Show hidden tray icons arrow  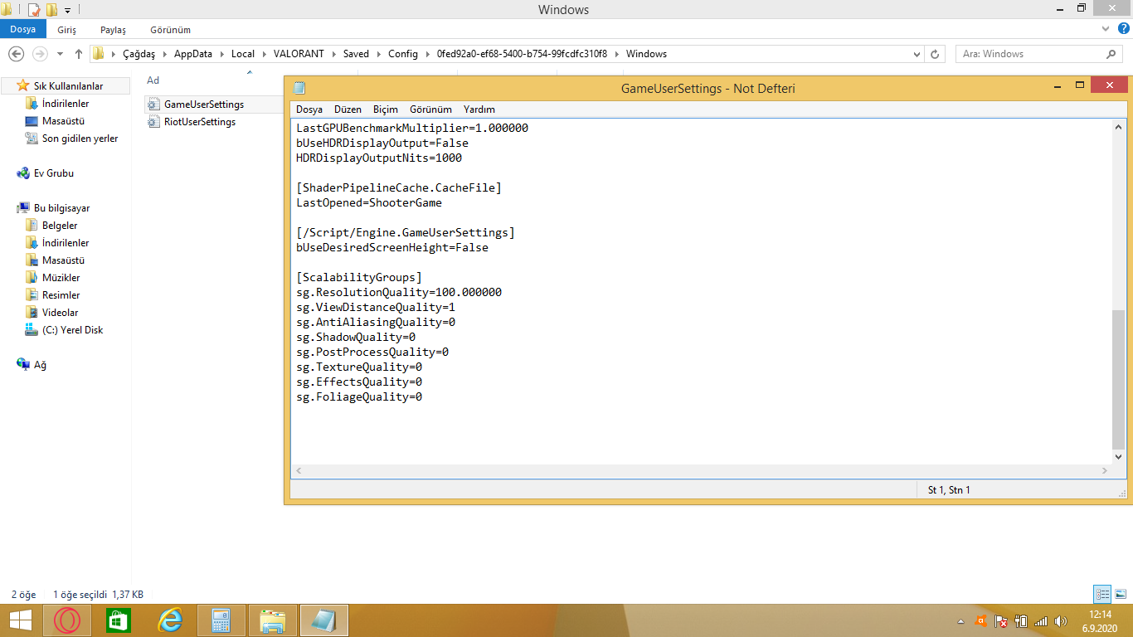tap(960, 620)
